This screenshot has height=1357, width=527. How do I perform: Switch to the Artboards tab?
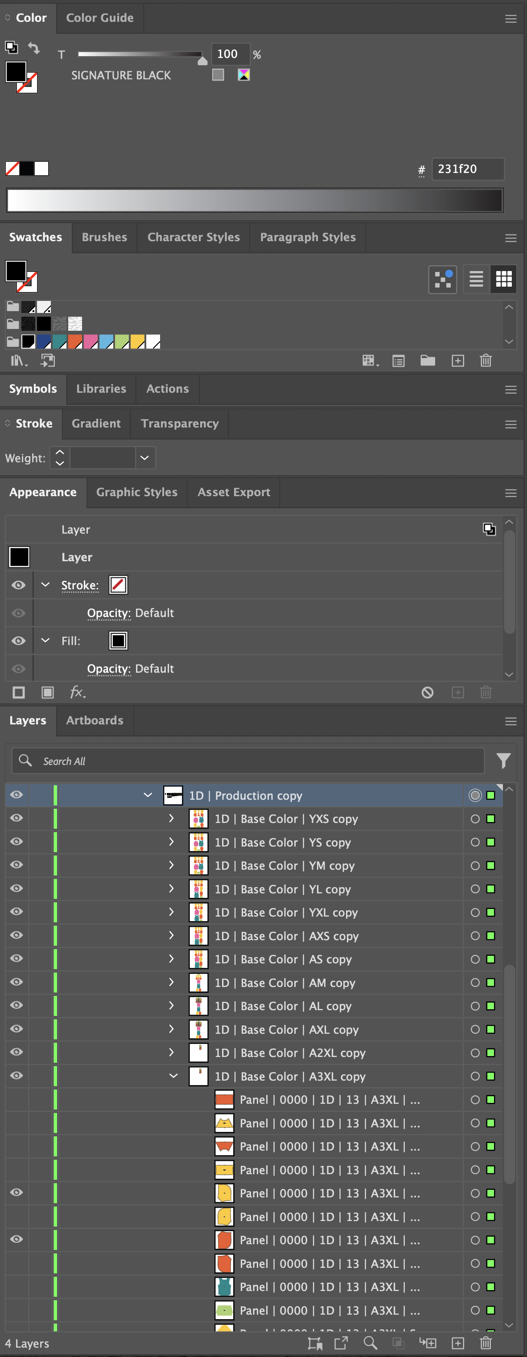[x=95, y=720]
